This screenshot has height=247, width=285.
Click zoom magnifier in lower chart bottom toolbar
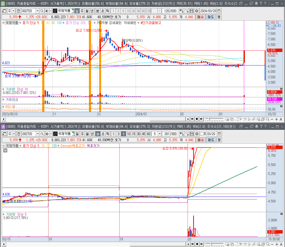coord(268,244)
